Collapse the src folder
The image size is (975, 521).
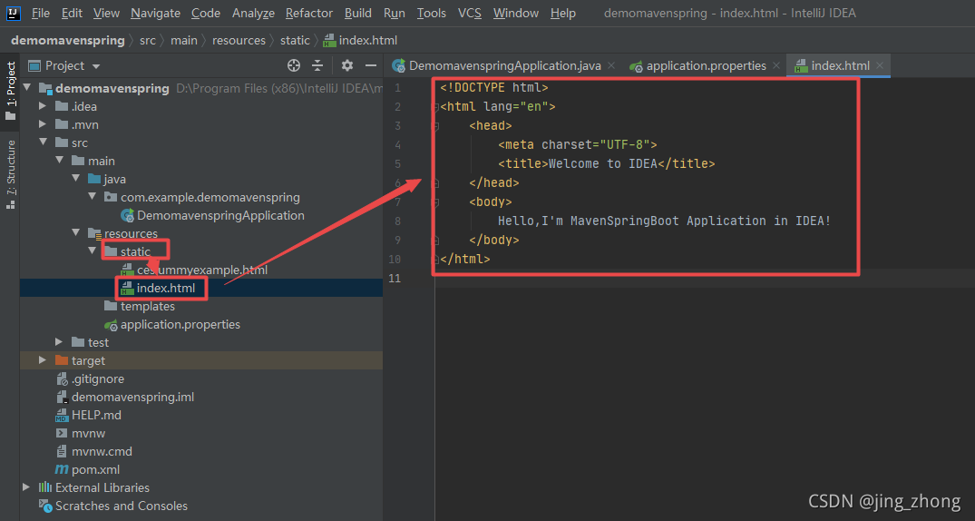click(x=43, y=143)
